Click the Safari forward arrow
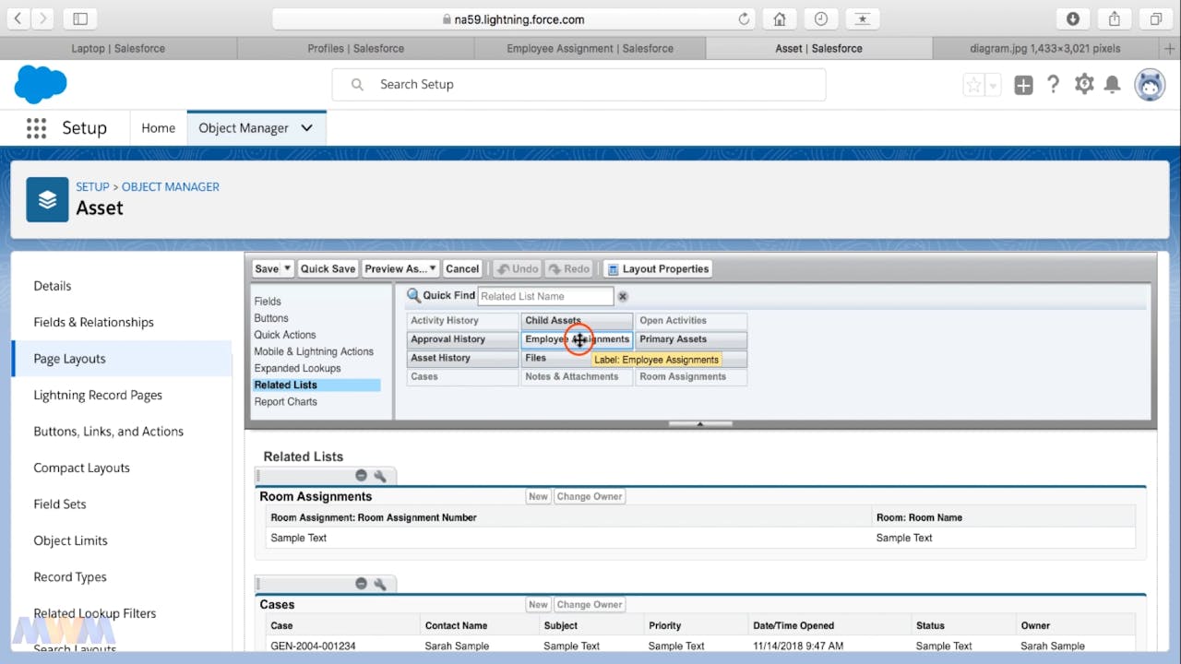 [43, 18]
